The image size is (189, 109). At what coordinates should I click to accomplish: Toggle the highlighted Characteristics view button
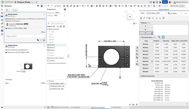[x=163, y=37]
